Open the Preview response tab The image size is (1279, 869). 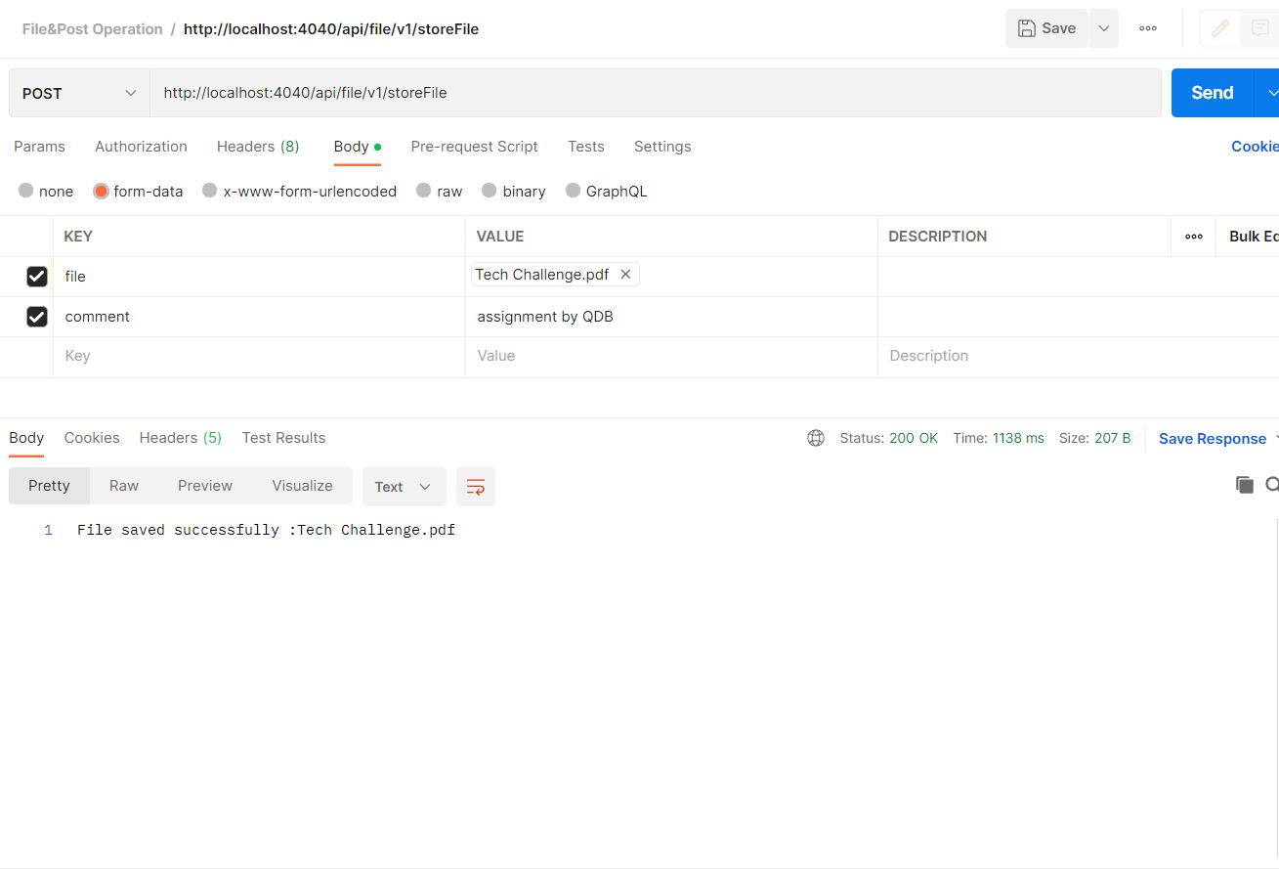tap(204, 485)
